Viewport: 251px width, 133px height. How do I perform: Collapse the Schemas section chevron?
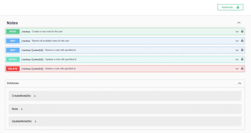coord(239,83)
